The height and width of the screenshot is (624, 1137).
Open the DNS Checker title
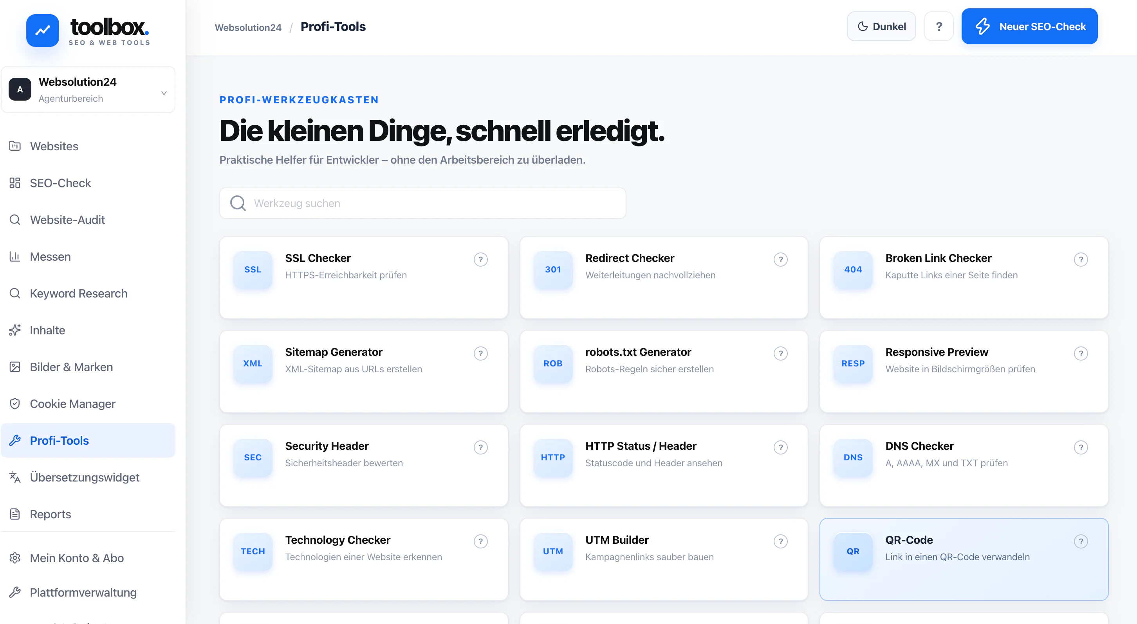[x=919, y=446]
